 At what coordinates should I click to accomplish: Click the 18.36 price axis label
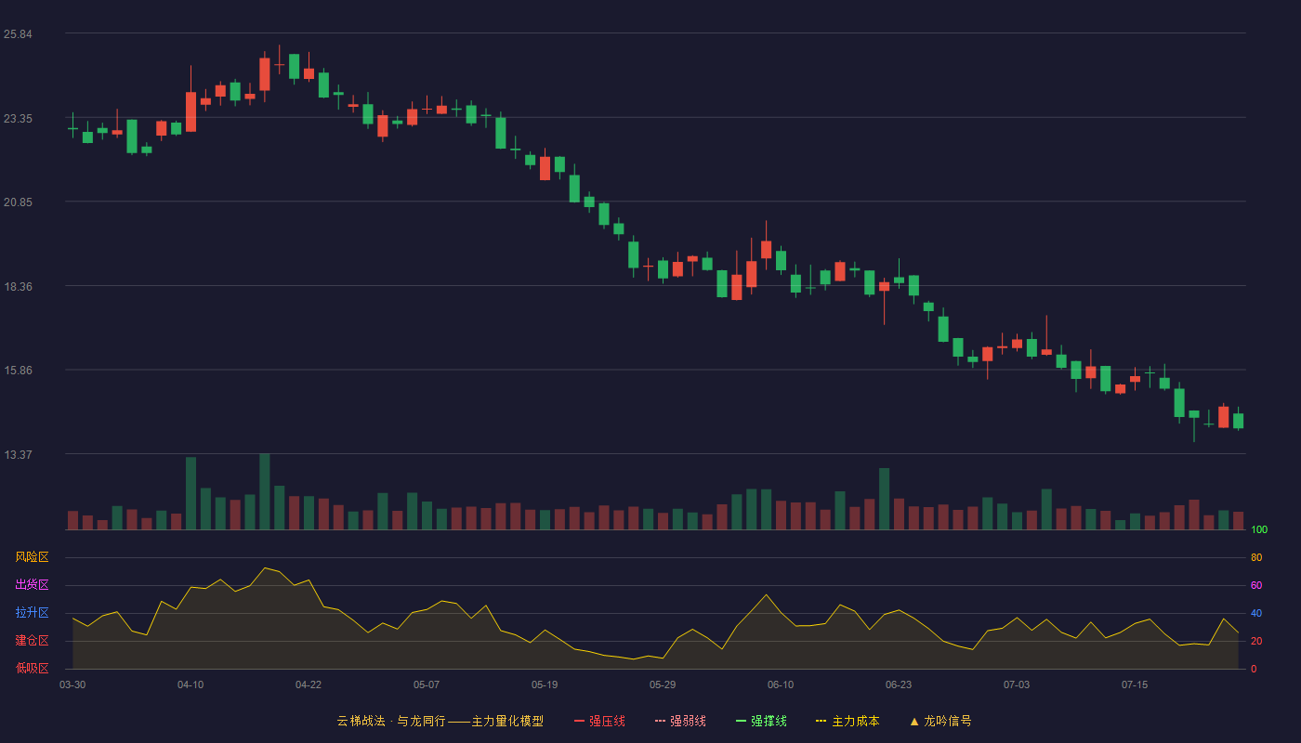[x=18, y=287]
